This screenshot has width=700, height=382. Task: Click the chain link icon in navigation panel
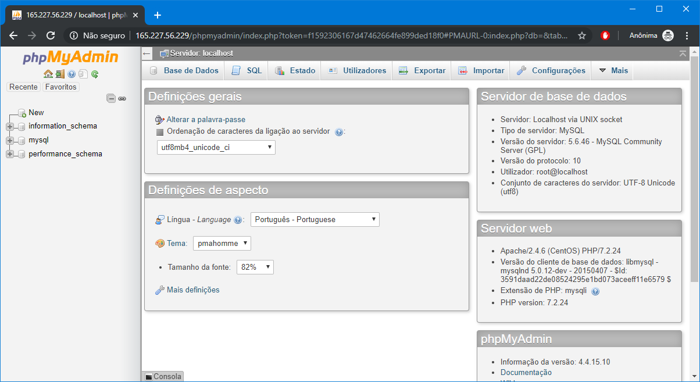coord(122,99)
